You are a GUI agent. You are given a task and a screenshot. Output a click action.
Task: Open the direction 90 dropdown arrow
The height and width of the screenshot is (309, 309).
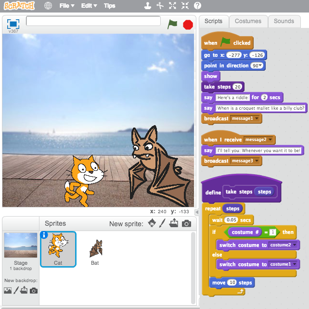coord(260,65)
